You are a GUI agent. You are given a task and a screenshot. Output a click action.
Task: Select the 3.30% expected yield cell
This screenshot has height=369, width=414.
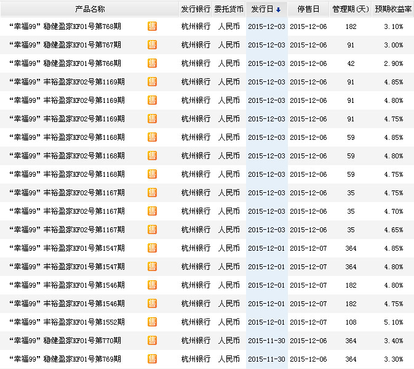394,359
